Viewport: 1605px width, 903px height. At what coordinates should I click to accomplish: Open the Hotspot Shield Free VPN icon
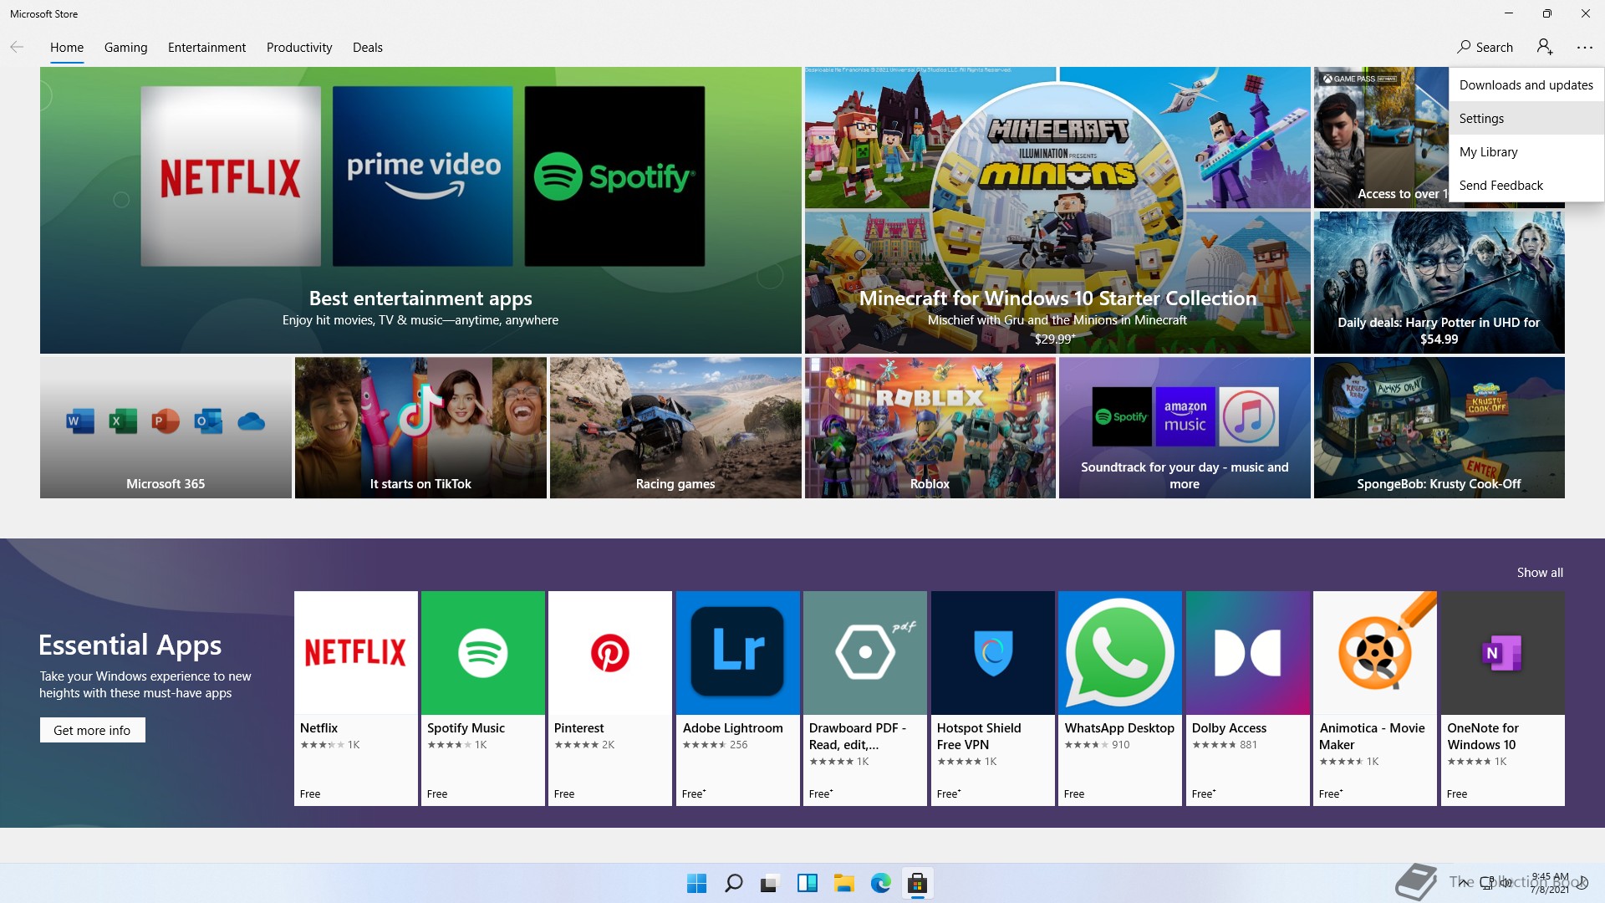point(993,653)
